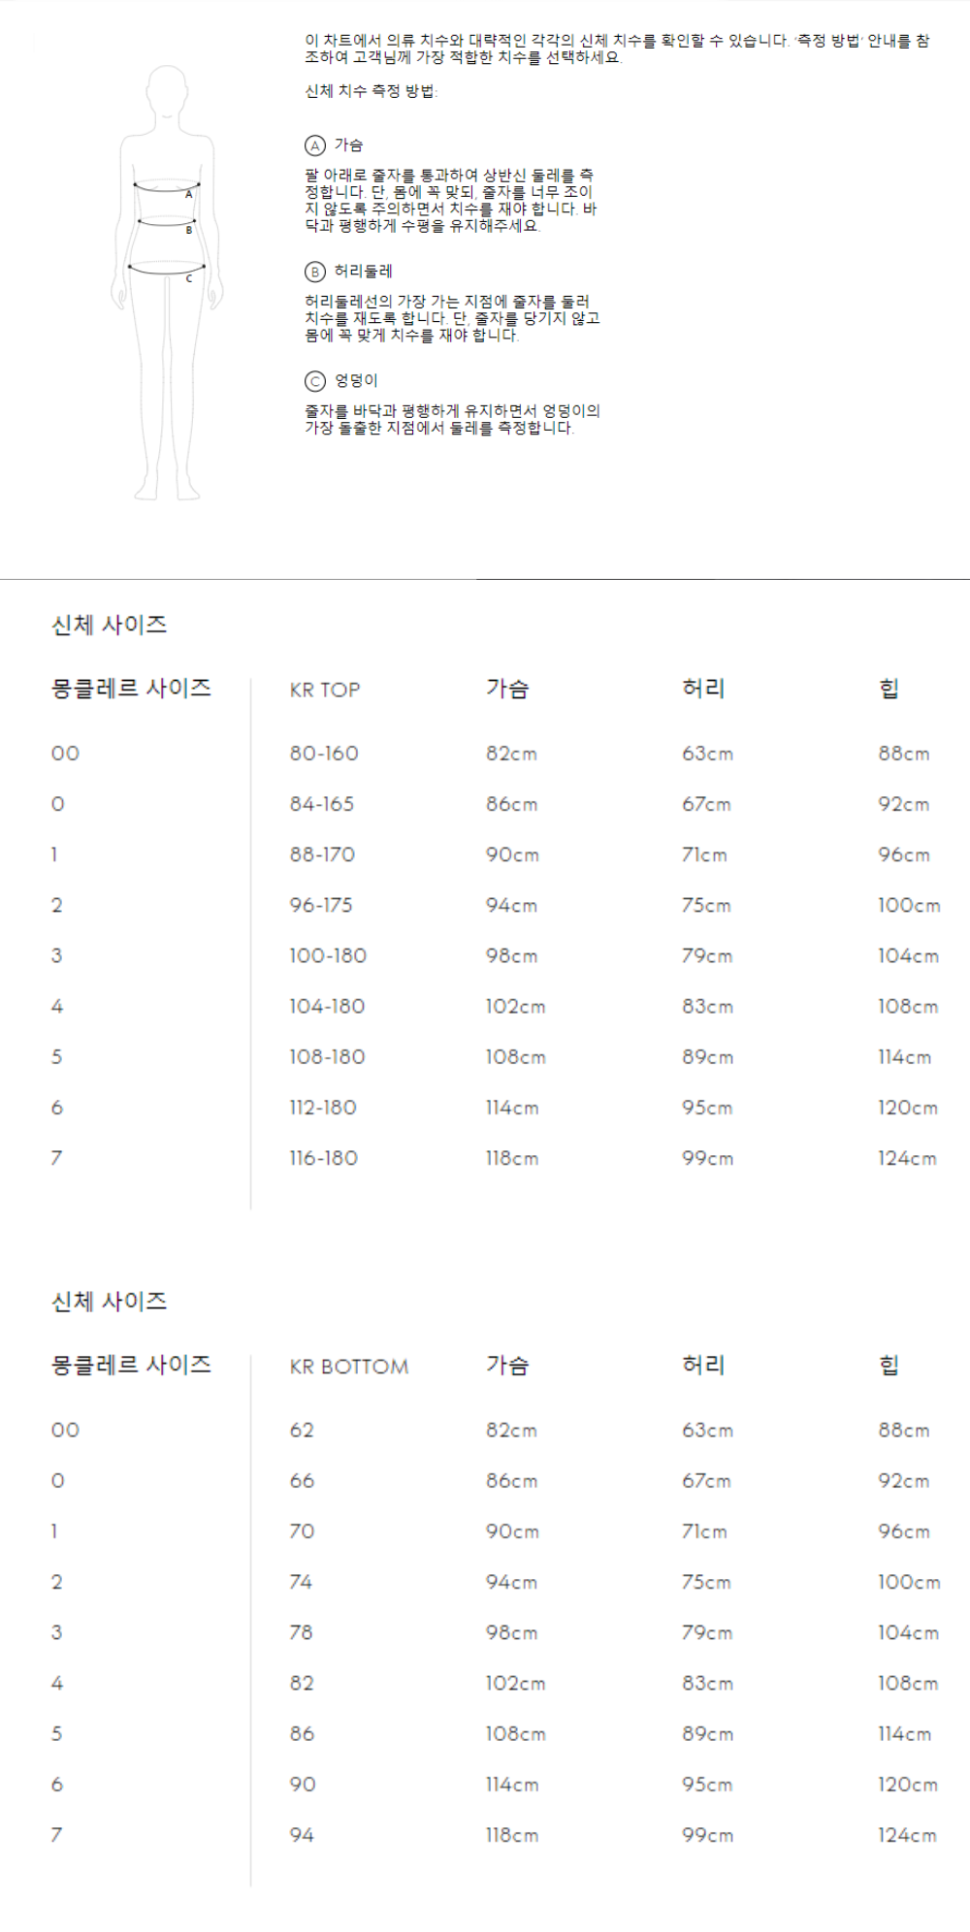Click the 신체 사이즈 heading above KR BOTTOM
Screen dimensions: 970x1932
[109, 1302]
